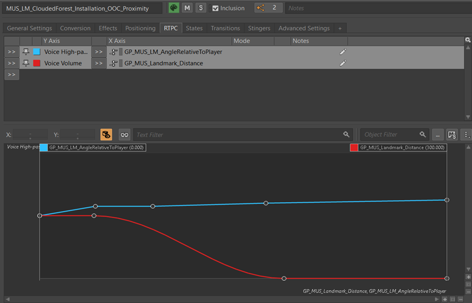Mute the object with M button
Image resolution: width=472 pixels, height=303 pixels.
coord(187,8)
